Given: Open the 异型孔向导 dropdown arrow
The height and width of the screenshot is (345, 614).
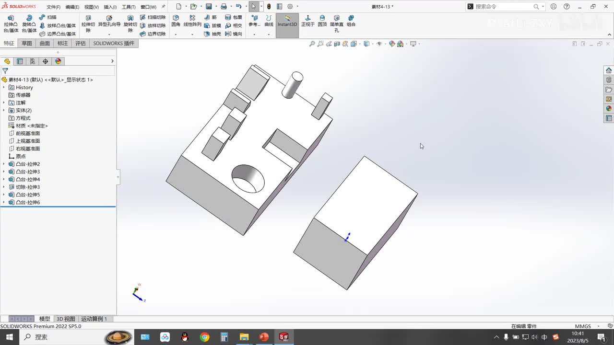Looking at the screenshot, I should tap(109, 34).
